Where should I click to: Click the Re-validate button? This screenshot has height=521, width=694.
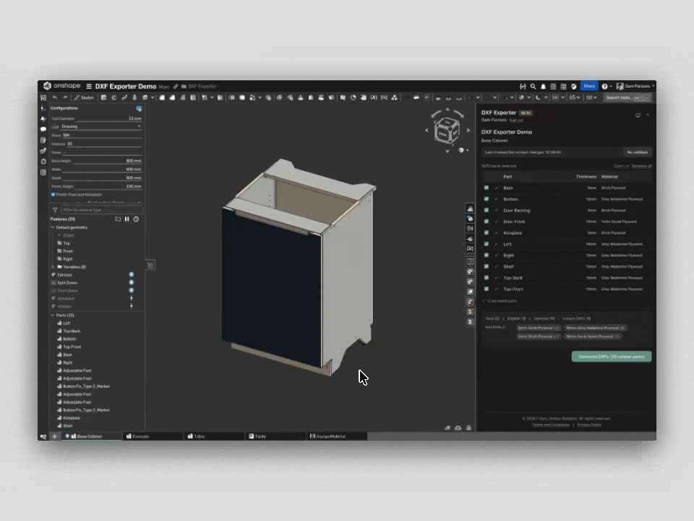[x=638, y=153]
